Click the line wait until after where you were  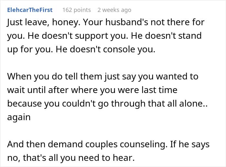pyautogui.click(x=92, y=90)
